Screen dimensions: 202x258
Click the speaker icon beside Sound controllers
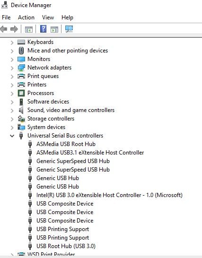pyautogui.click(x=21, y=110)
